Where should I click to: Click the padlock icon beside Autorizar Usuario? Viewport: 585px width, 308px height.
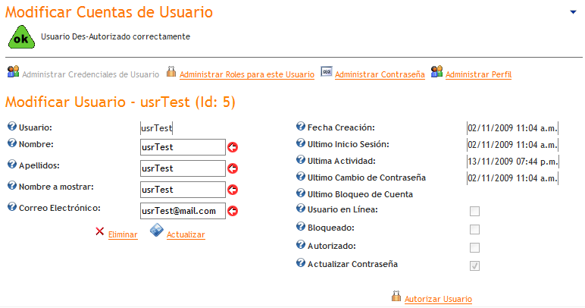pos(396,297)
